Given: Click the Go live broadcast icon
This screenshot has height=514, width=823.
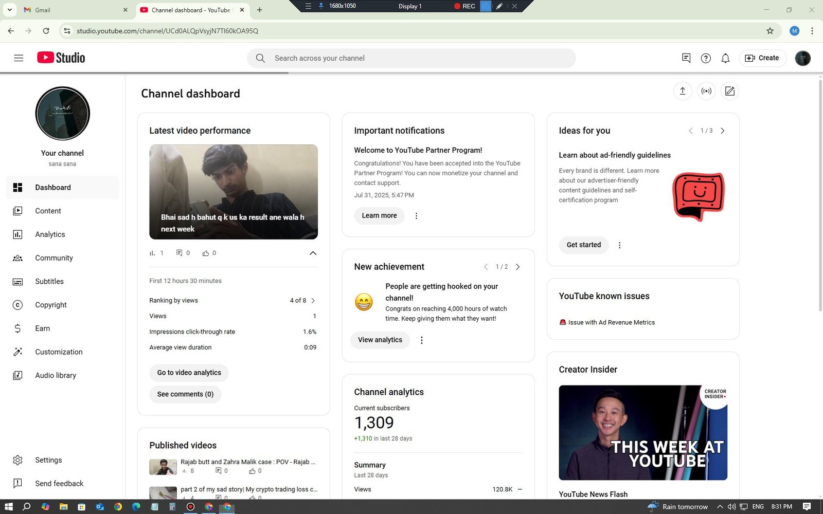Looking at the screenshot, I should [x=706, y=91].
